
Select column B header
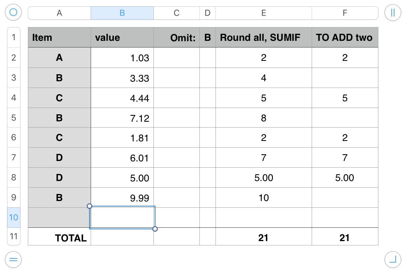pos(122,13)
